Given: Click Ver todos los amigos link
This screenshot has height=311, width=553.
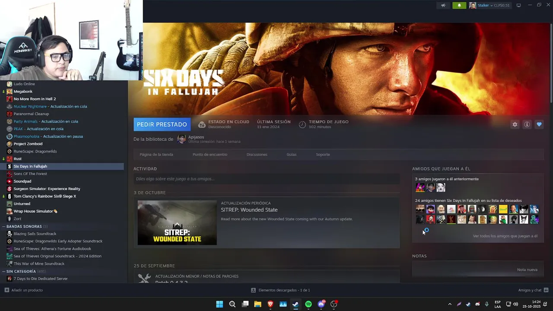Looking at the screenshot, I should 505,236.
